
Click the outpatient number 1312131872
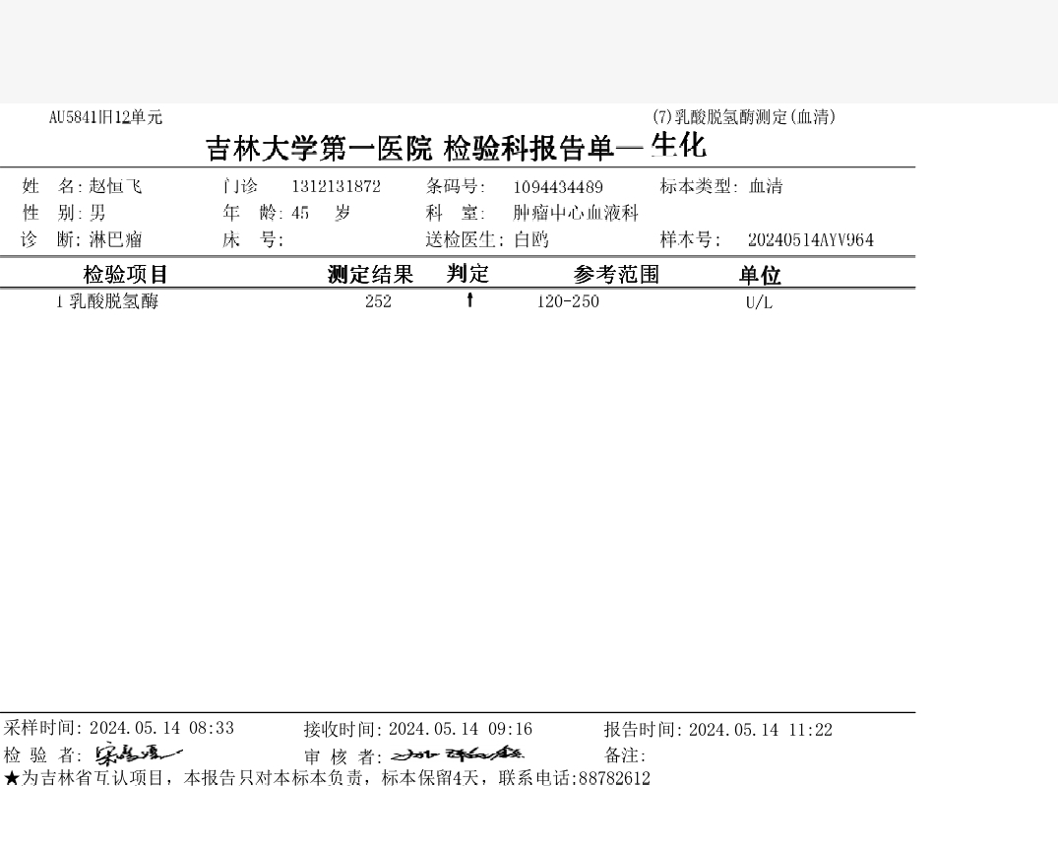point(336,186)
